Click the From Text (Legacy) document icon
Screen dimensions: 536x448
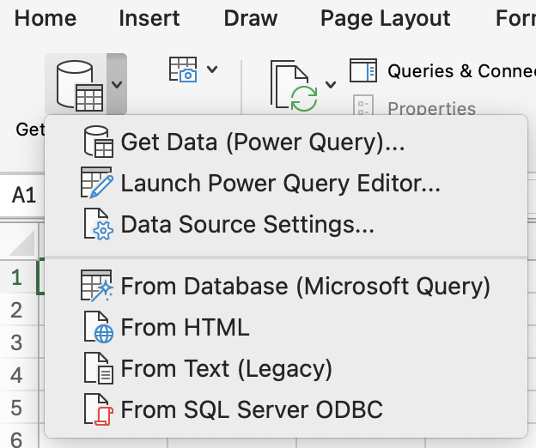(99, 368)
